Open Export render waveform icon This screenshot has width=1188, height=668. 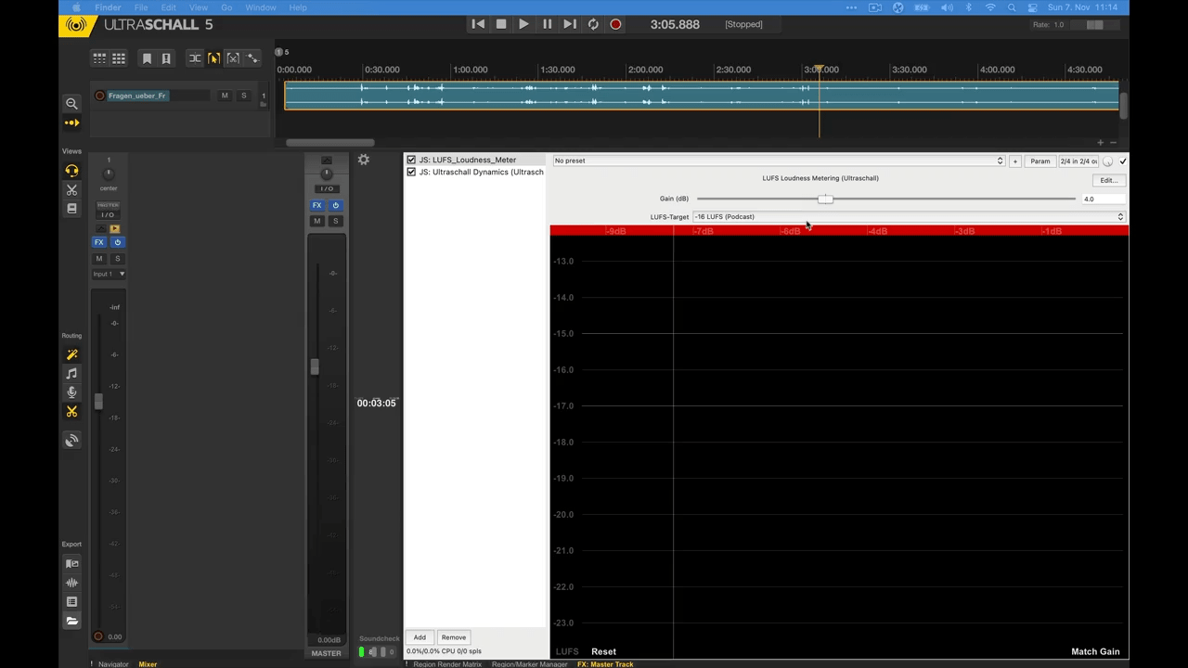tap(71, 583)
